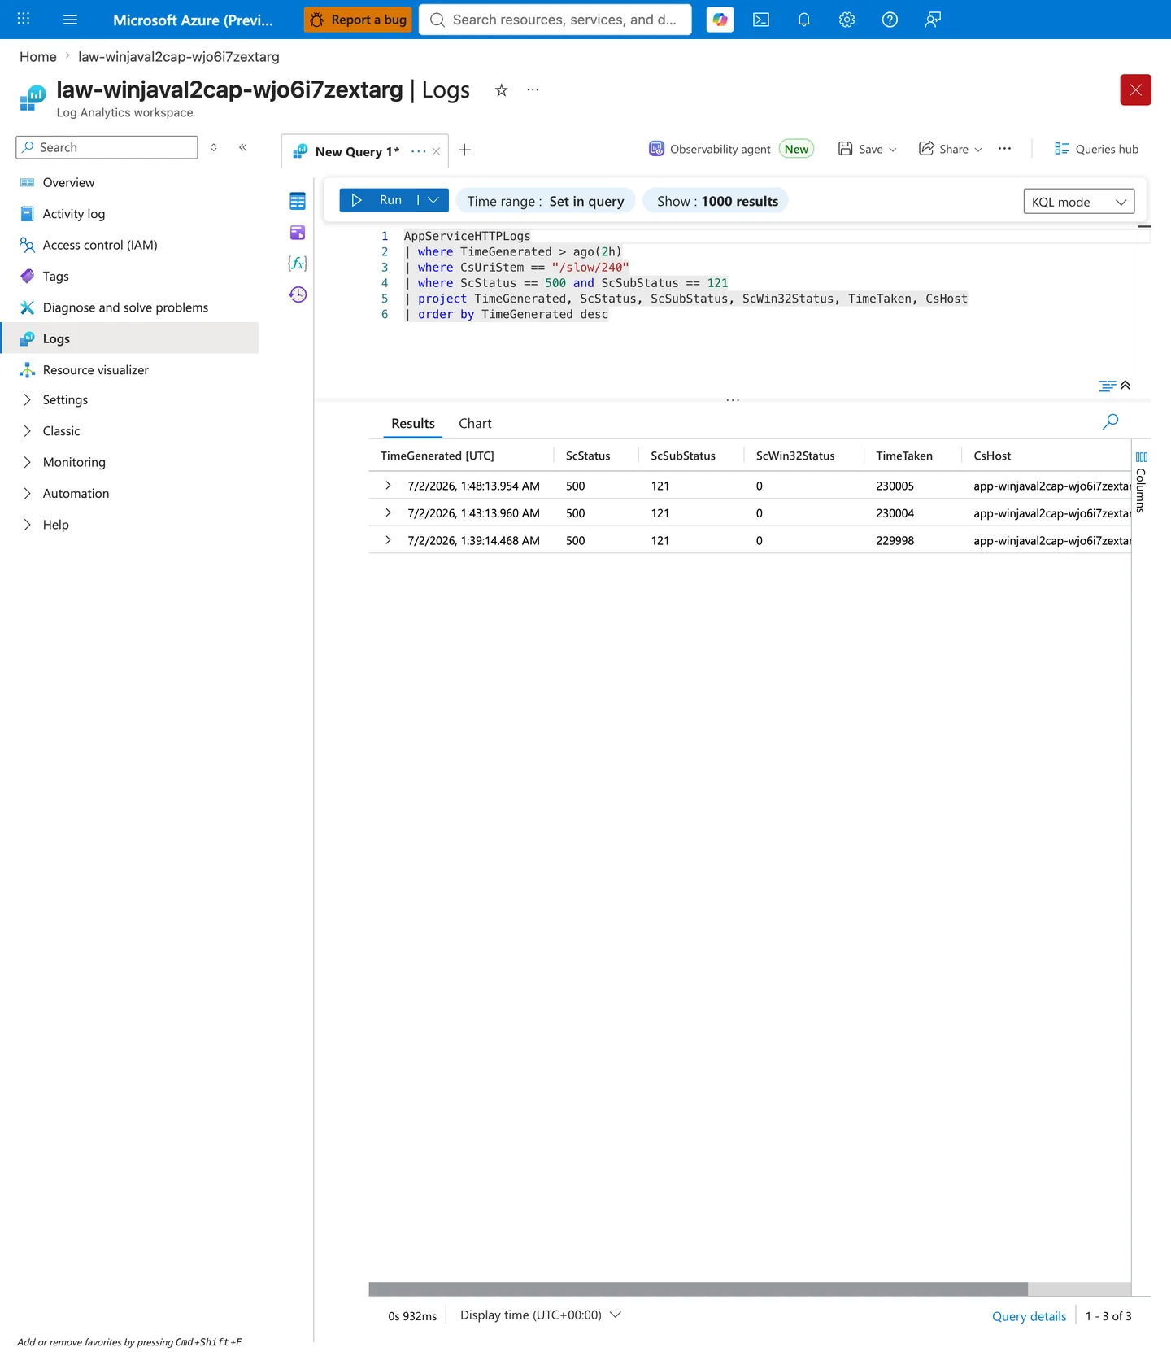Click the horizontal results scrollbar
This screenshot has height=1352, width=1171.
click(x=698, y=1289)
